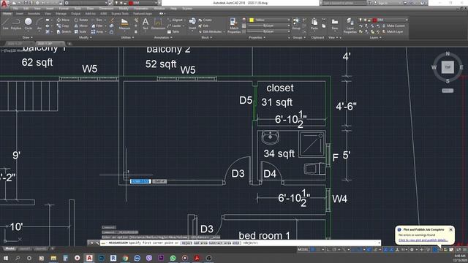The image size is (468, 263).
Task: Open the Measure tool
Action: point(124,24)
